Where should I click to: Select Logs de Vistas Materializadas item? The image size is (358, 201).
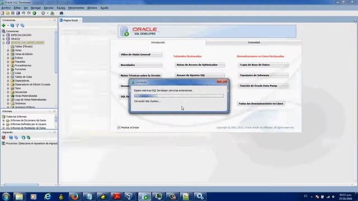tap(30, 100)
